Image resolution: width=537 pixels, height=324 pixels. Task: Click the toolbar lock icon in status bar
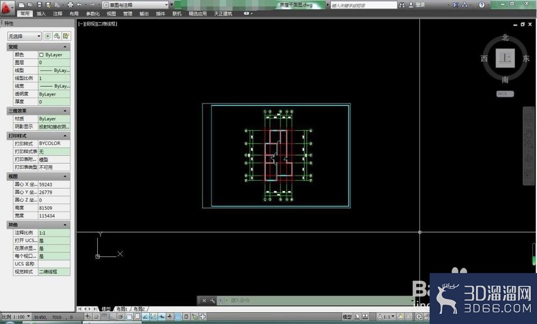tap(426, 316)
